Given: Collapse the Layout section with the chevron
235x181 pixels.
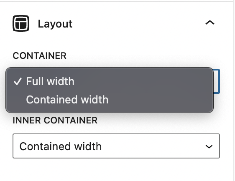Looking at the screenshot, I should pos(210,23).
